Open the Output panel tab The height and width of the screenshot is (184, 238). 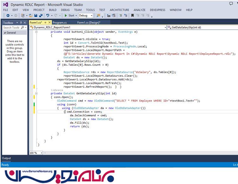(6, 158)
